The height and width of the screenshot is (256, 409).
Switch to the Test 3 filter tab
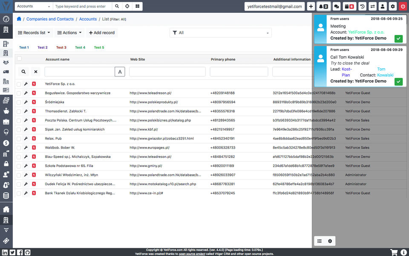[x=61, y=47]
